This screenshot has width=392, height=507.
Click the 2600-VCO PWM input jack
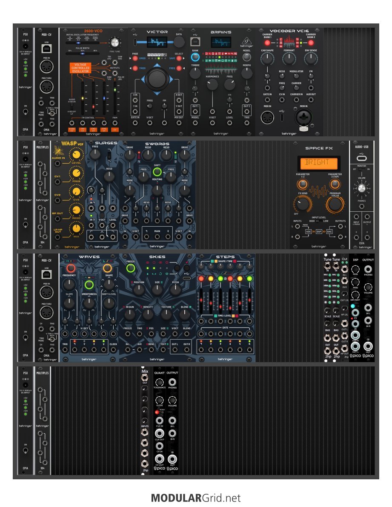[115, 123]
